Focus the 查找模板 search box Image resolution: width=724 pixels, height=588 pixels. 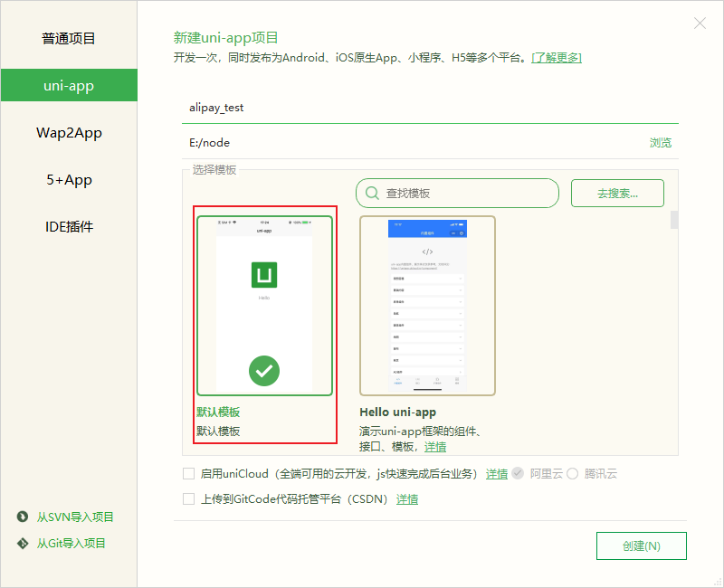457,193
